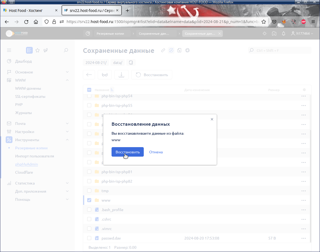Viewport: 320px width, 252px height.
Task: Uncheck the www folder checkbox
Action: (x=89, y=200)
